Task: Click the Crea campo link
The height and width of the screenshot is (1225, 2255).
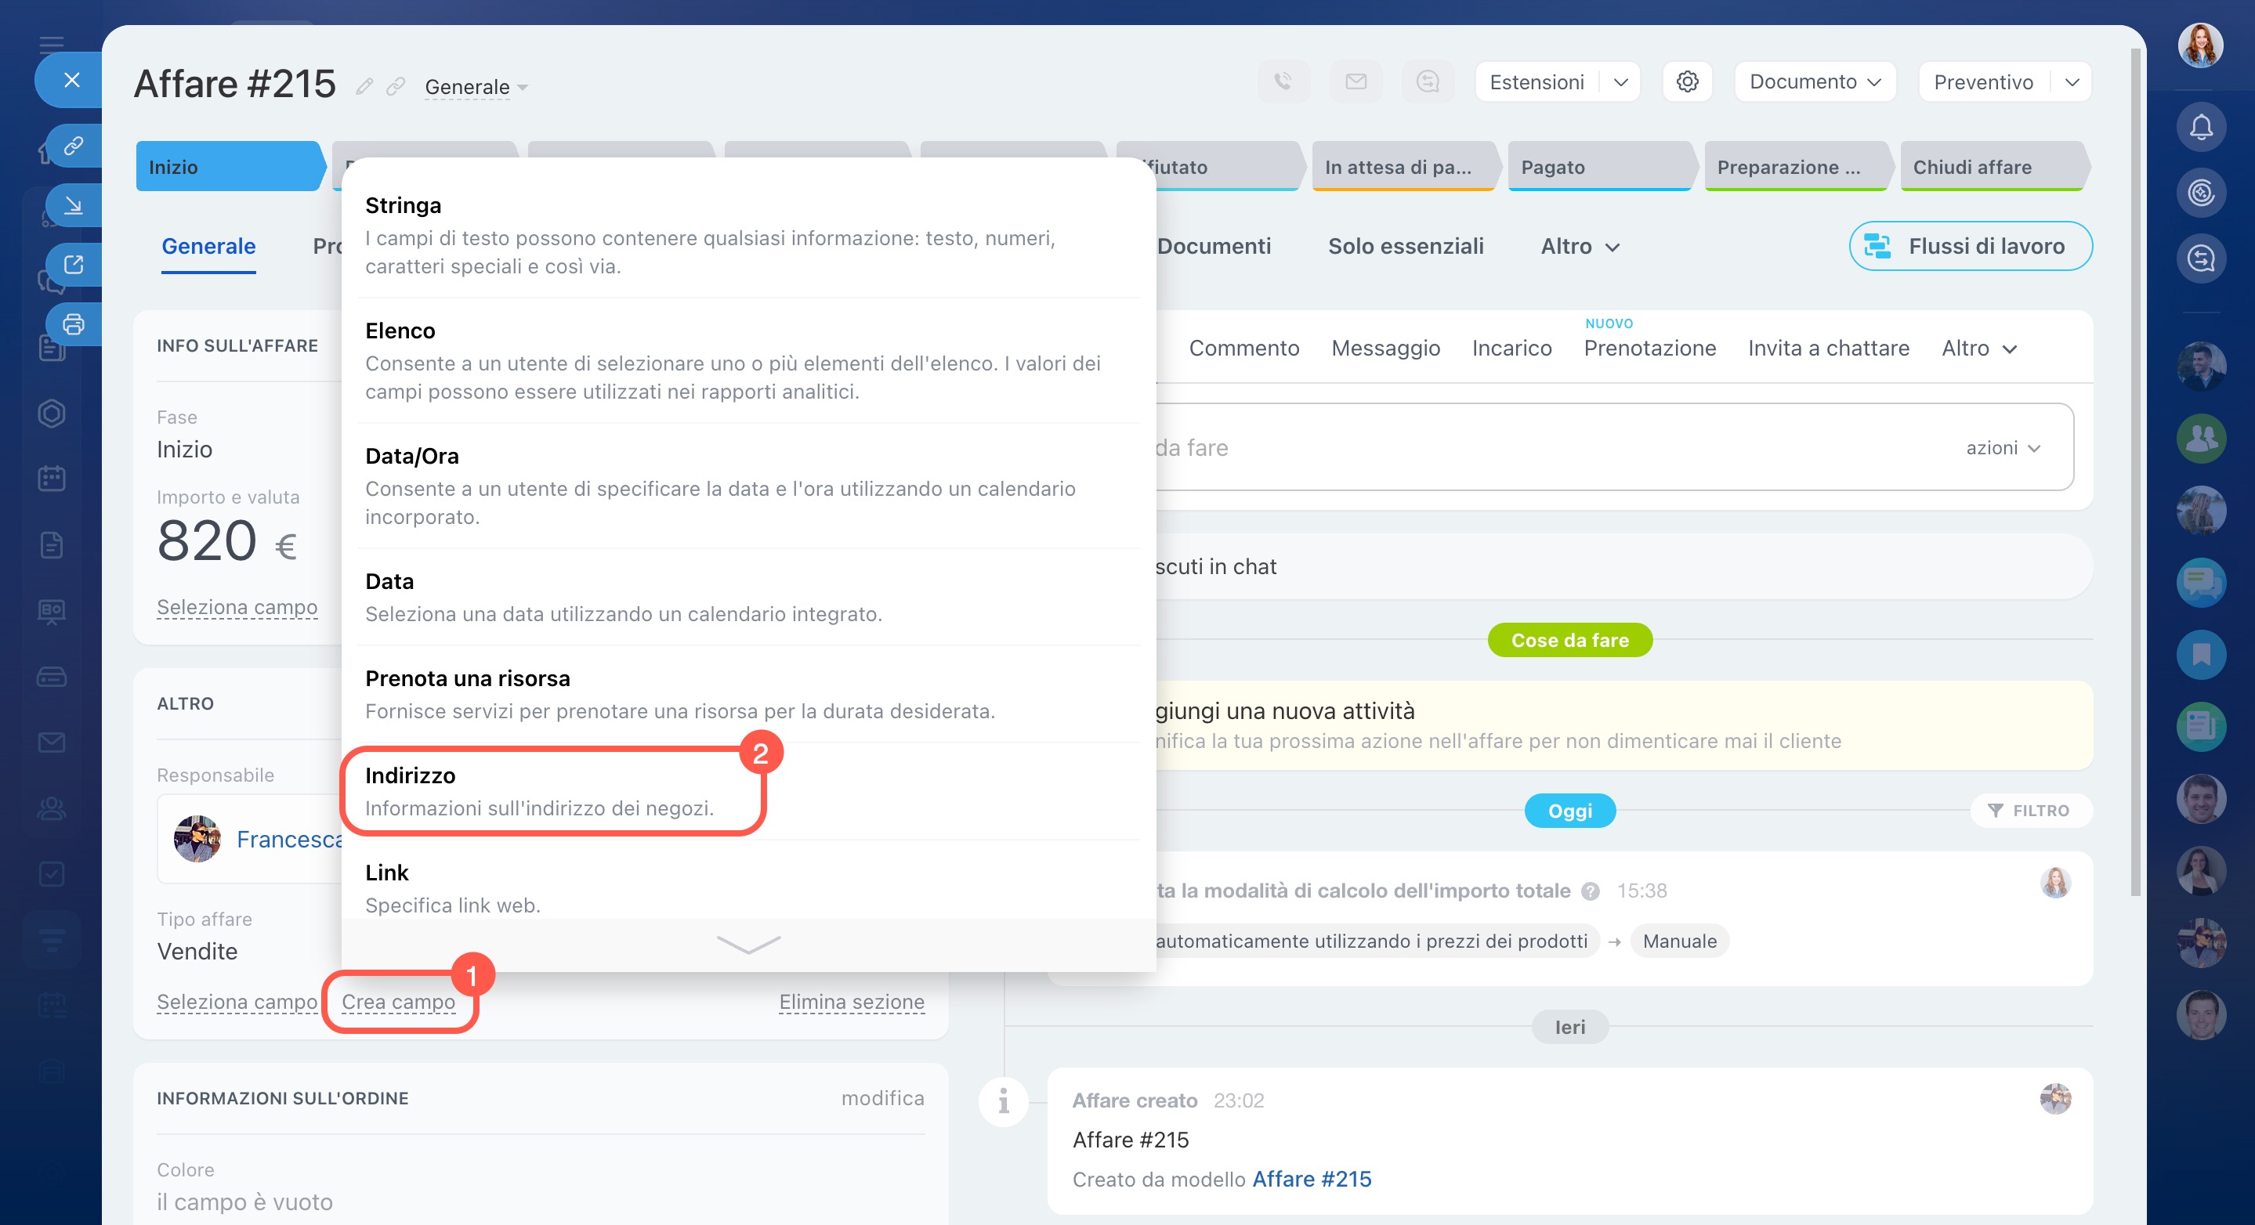Action: (398, 1002)
